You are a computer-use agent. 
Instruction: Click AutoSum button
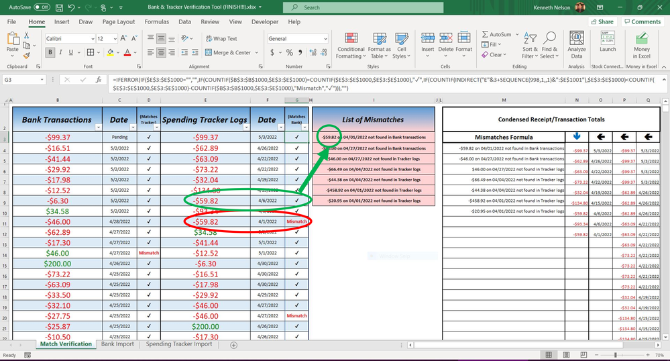(496, 34)
